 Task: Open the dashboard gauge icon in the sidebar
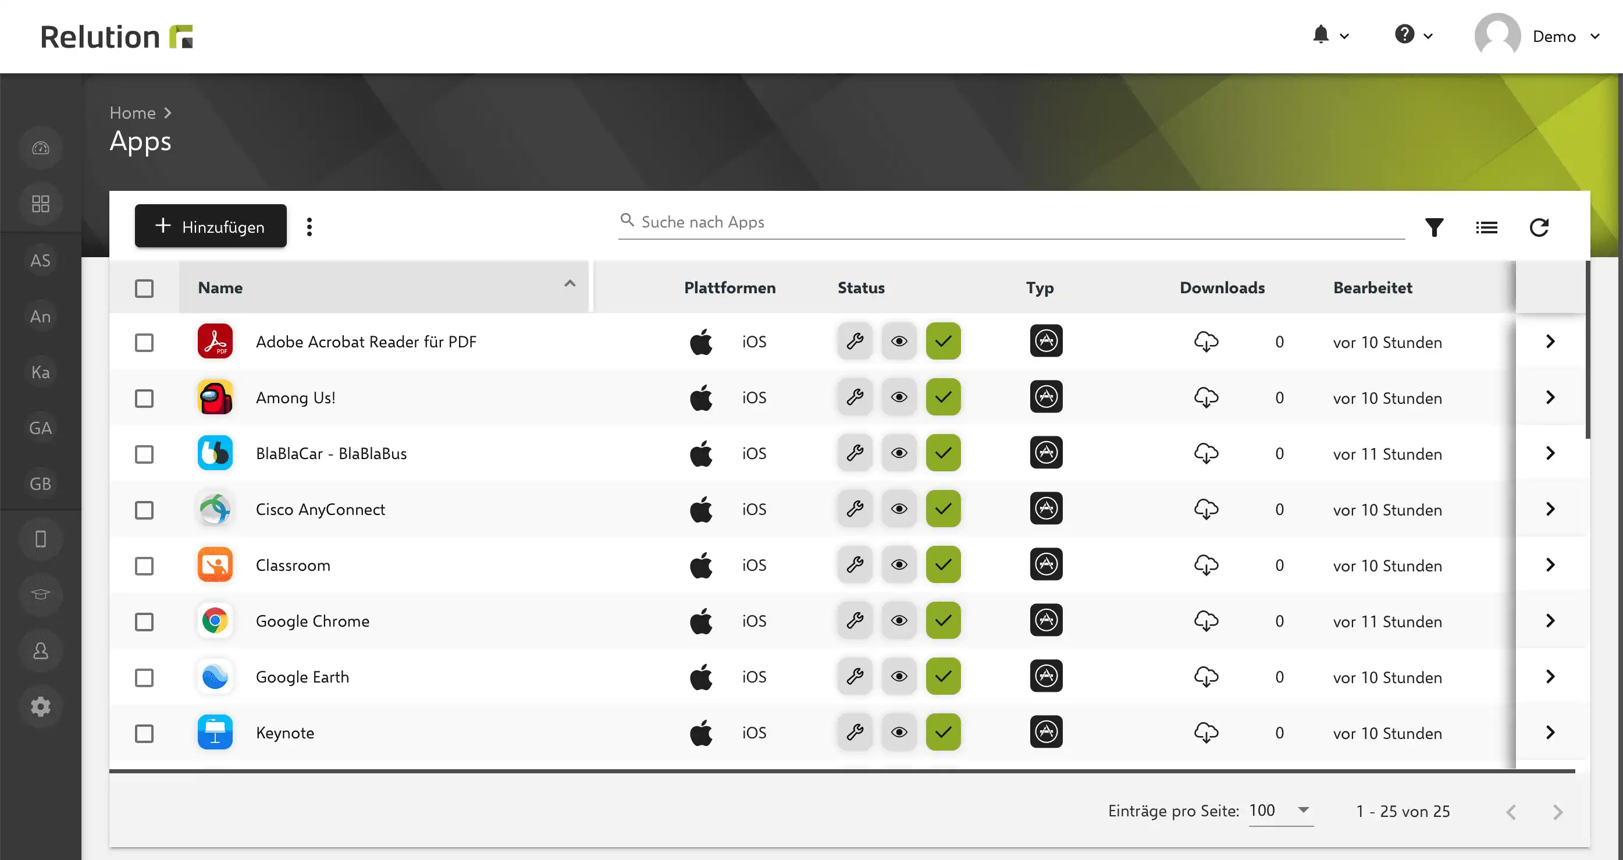[x=40, y=148]
